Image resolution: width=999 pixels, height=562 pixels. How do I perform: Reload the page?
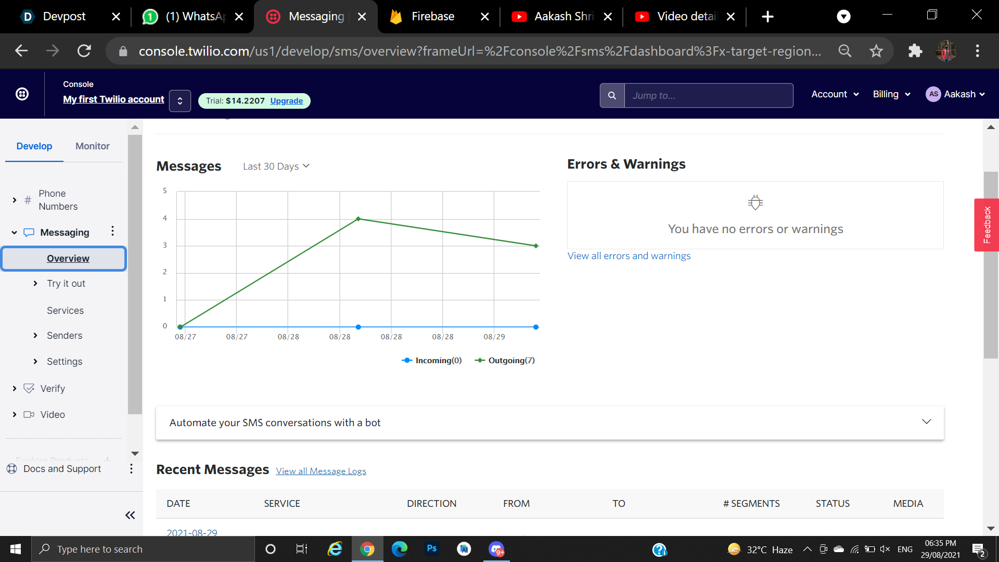[x=84, y=51]
